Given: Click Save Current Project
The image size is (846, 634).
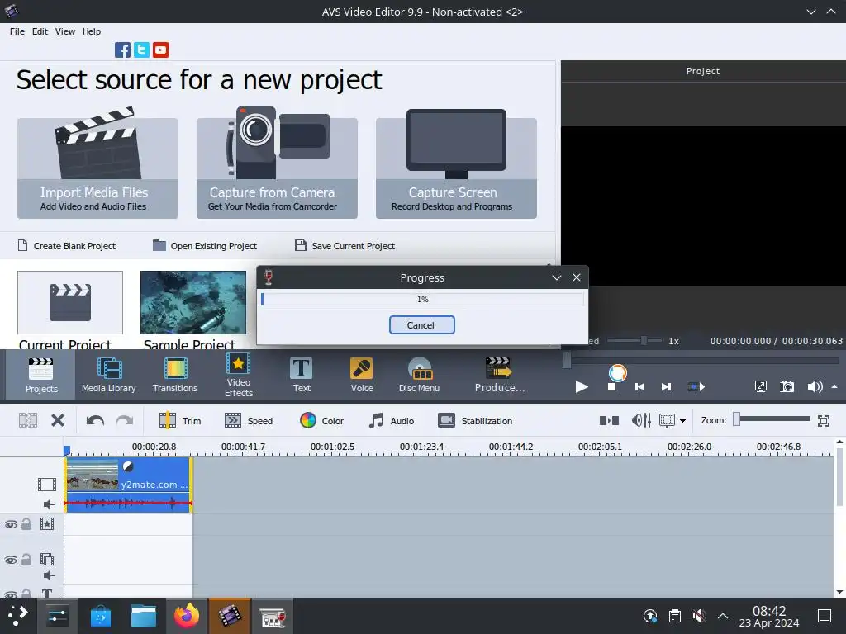Looking at the screenshot, I should point(345,246).
